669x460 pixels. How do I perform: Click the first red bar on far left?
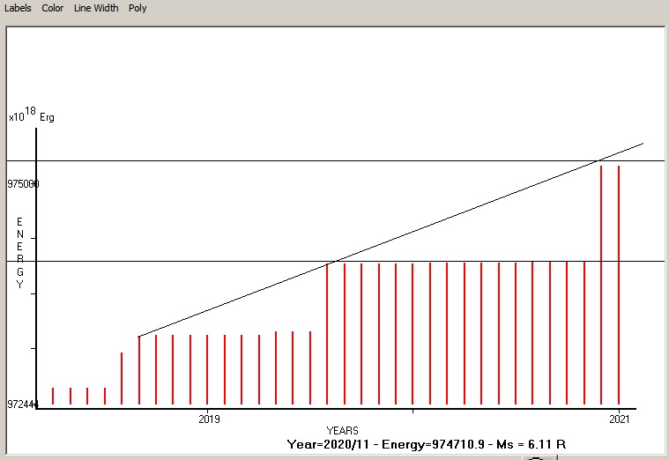53,396
